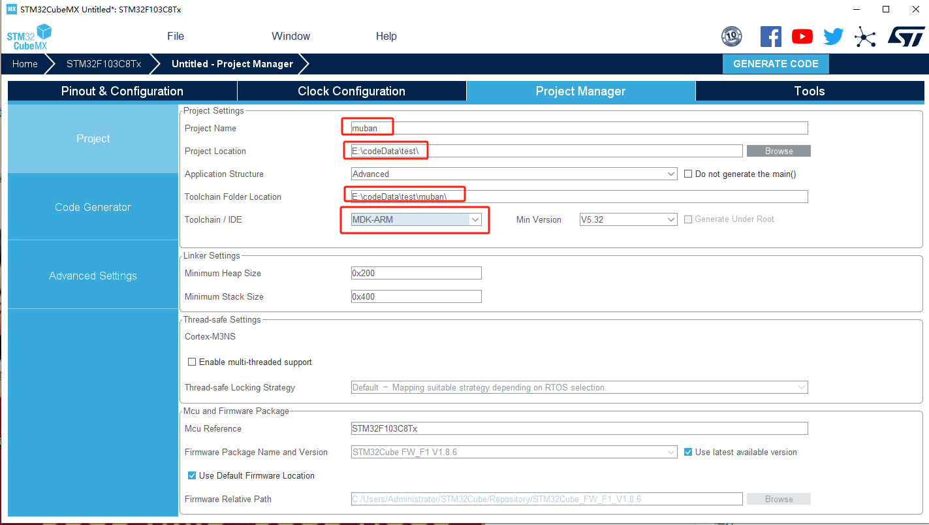Click the MX title bar application icon
This screenshot has height=525, width=929.
[x=11, y=9]
